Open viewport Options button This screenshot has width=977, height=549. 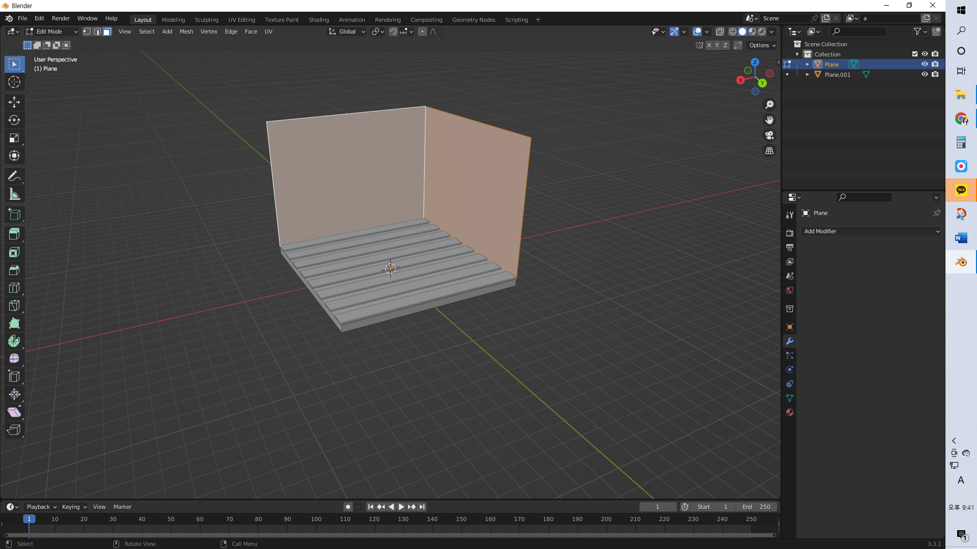point(762,45)
